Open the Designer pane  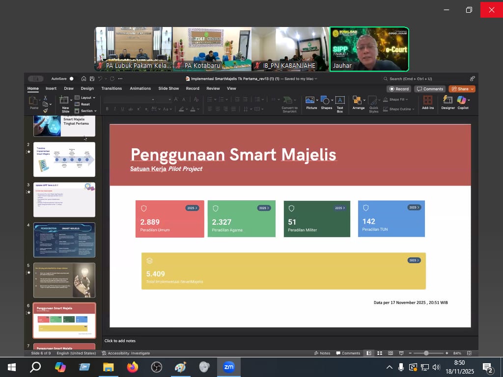point(447,101)
